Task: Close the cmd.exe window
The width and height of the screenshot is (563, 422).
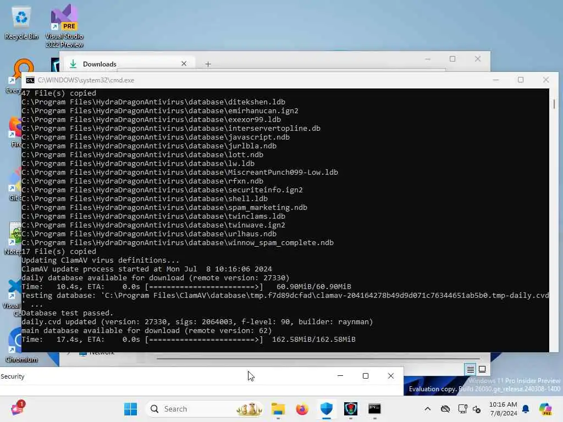Action: (x=546, y=80)
